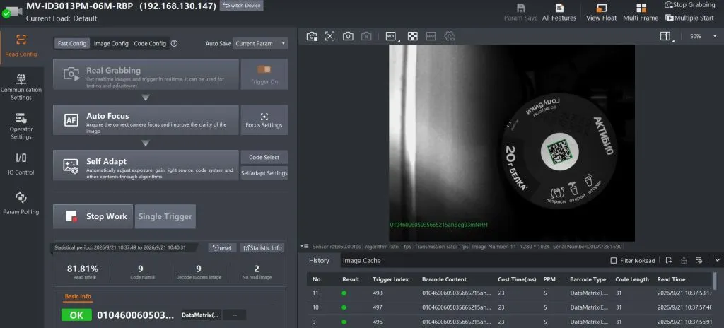The image size is (724, 328).
Task: Select the Basic Info tab
Action: pos(78,297)
